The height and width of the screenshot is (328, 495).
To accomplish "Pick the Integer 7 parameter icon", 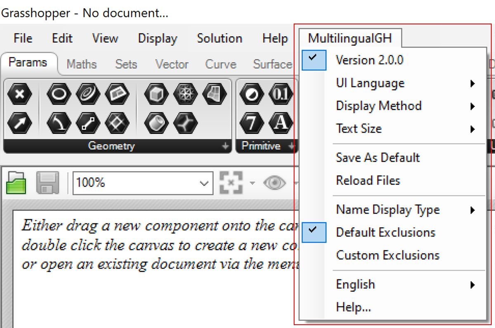I will click(x=251, y=123).
